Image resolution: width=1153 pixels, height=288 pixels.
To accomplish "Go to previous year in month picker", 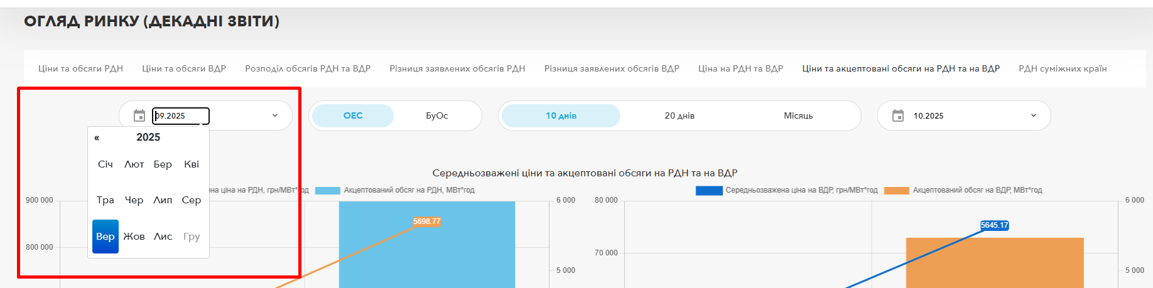I will click(x=97, y=138).
